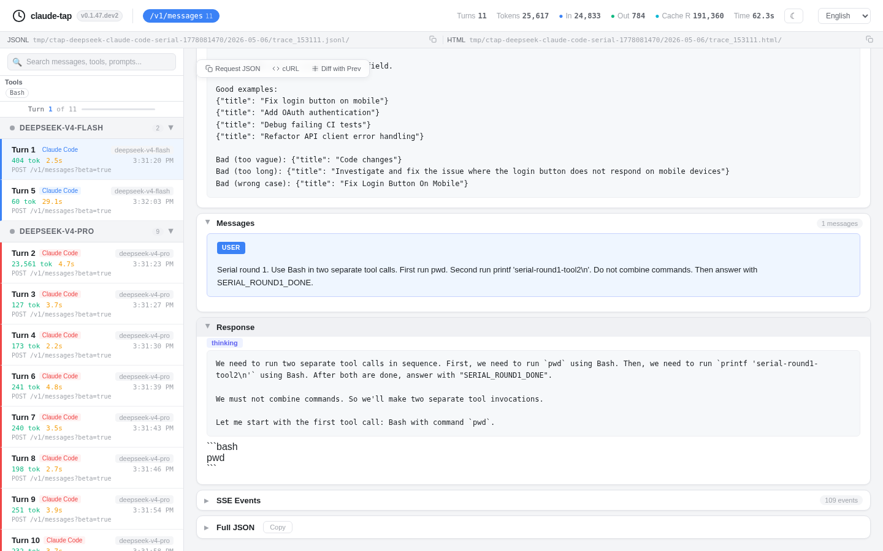The image size is (883, 551).
Task: Click the thinking label tag
Action: coord(224,343)
